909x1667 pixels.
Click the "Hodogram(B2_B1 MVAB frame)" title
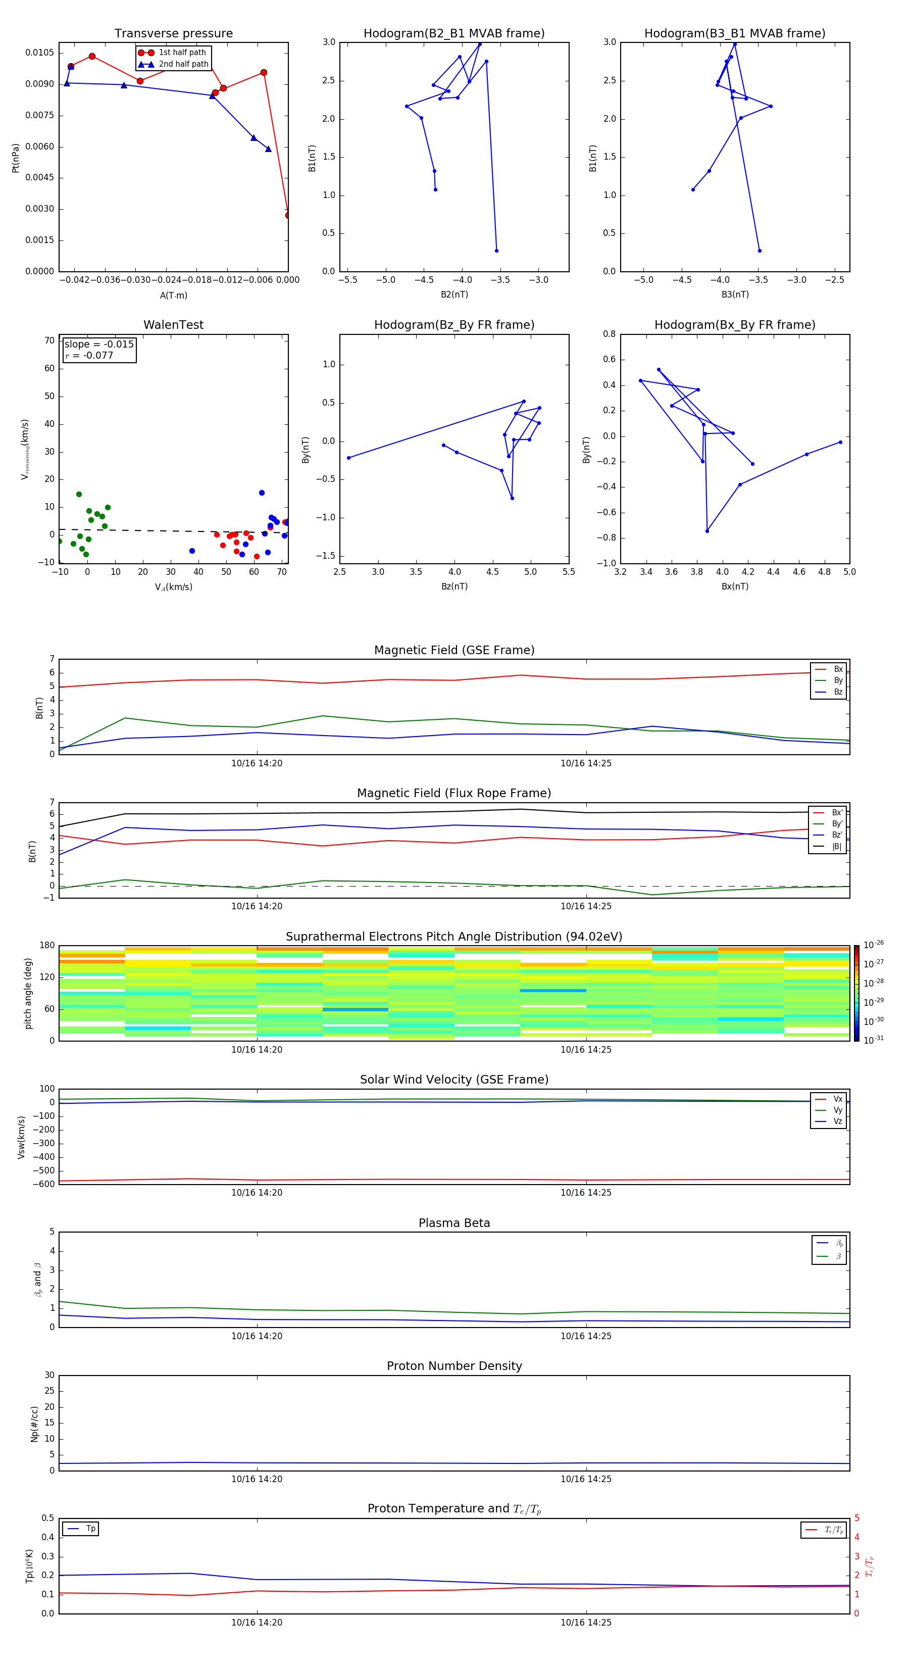454,33
